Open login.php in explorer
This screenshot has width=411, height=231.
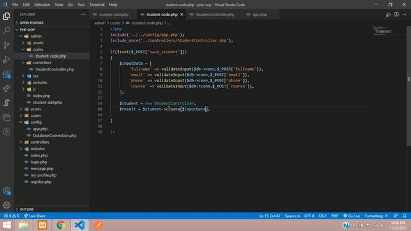pyautogui.click(x=39, y=162)
